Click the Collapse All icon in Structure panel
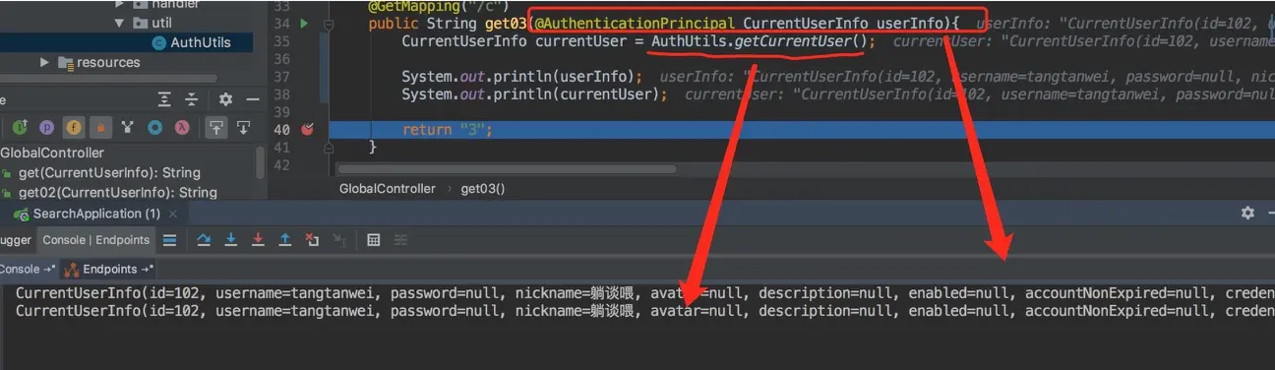The image size is (1275, 370). (x=192, y=99)
